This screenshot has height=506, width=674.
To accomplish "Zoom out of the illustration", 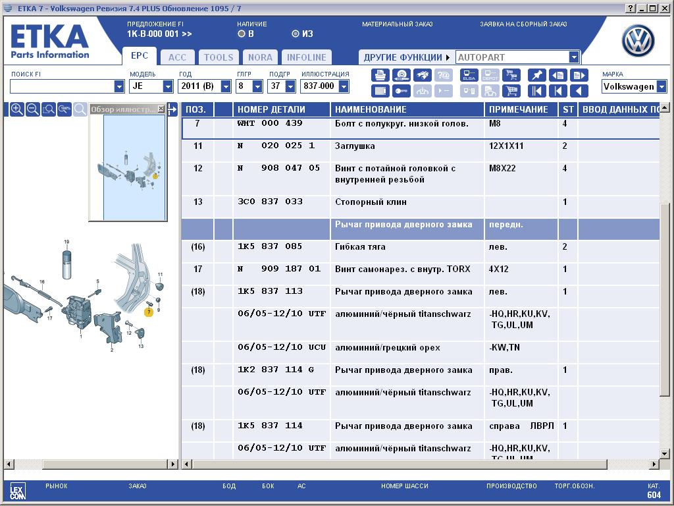I will (33, 109).
